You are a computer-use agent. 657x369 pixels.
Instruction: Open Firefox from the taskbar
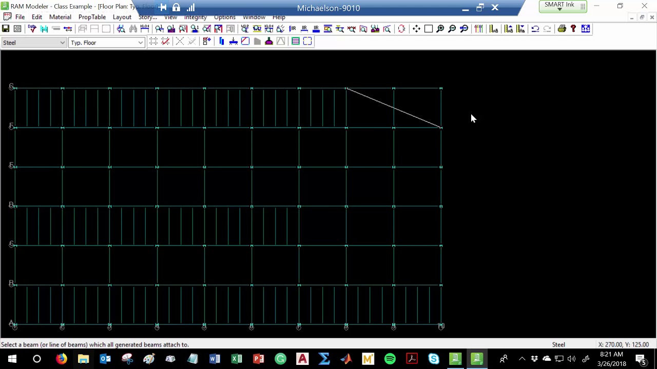click(x=61, y=359)
